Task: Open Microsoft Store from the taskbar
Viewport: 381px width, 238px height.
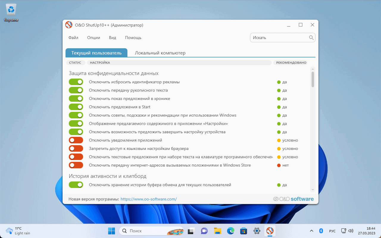Action: pos(244,231)
